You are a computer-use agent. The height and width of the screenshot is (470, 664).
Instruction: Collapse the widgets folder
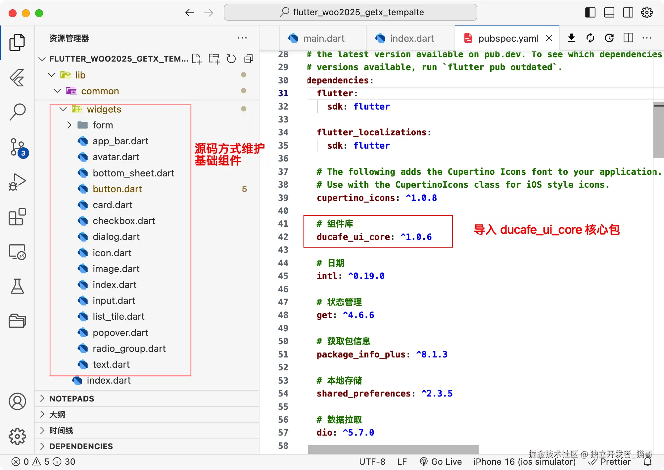(63, 109)
